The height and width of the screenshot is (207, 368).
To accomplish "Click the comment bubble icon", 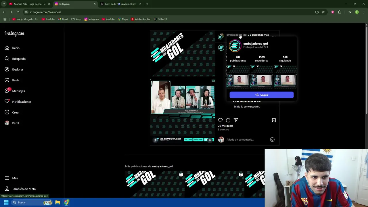I will (x=228, y=120).
